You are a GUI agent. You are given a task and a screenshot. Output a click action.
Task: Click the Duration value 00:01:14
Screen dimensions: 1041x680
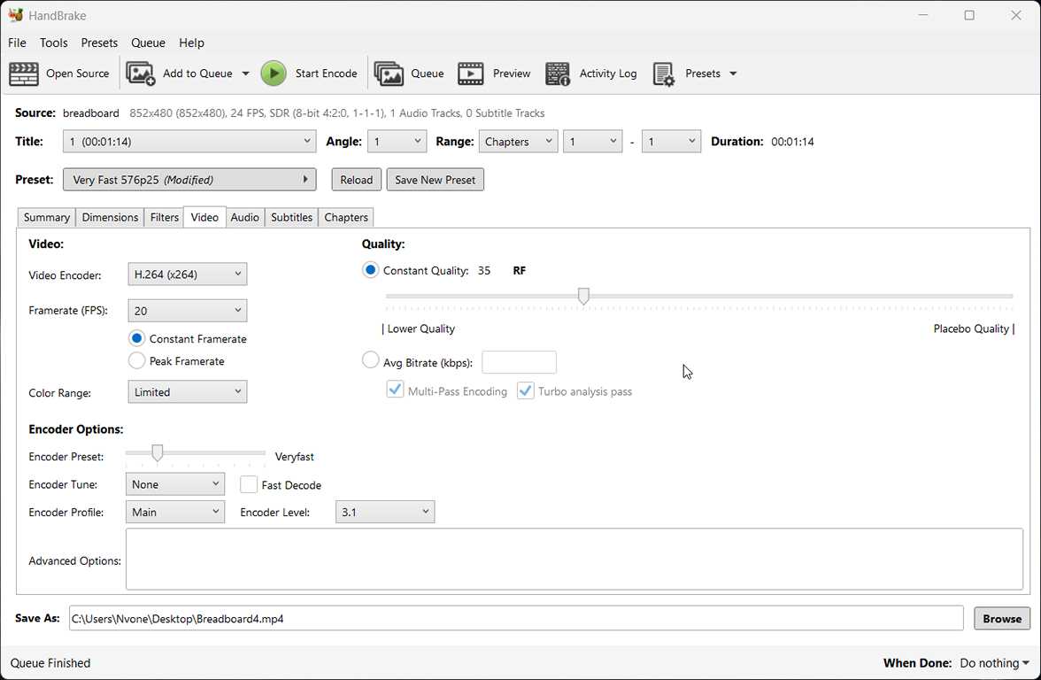pos(792,142)
